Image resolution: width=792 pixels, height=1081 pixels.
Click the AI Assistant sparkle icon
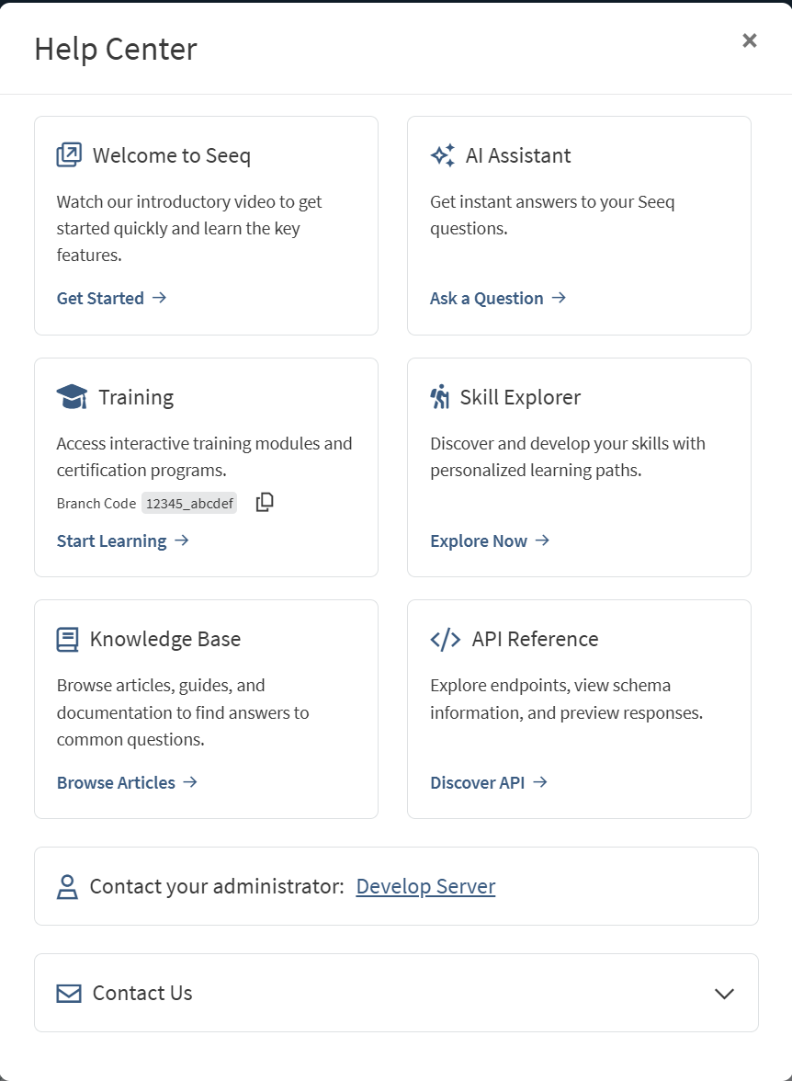[x=442, y=155]
